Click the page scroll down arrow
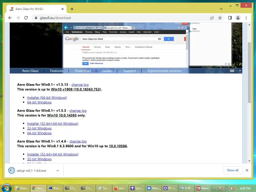Viewport: 256px width, 192px height. [x=249, y=161]
